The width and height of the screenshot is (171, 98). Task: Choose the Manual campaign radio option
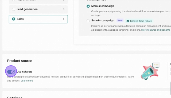tap(88, 6)
